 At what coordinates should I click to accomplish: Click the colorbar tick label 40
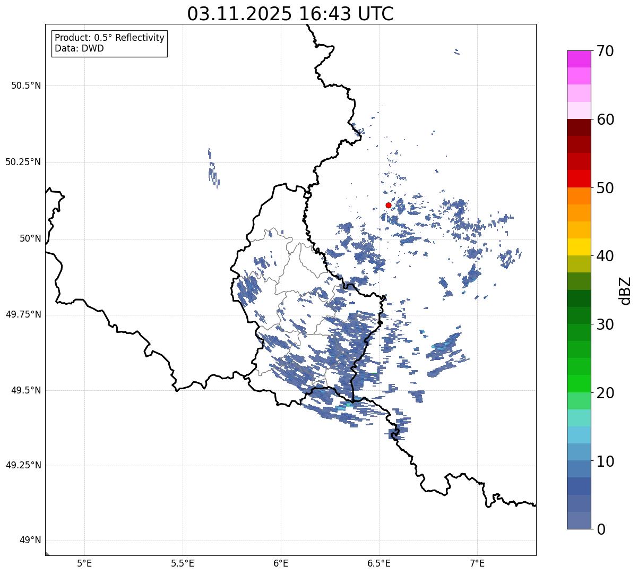pyautogui.click(x=606, y=256)
